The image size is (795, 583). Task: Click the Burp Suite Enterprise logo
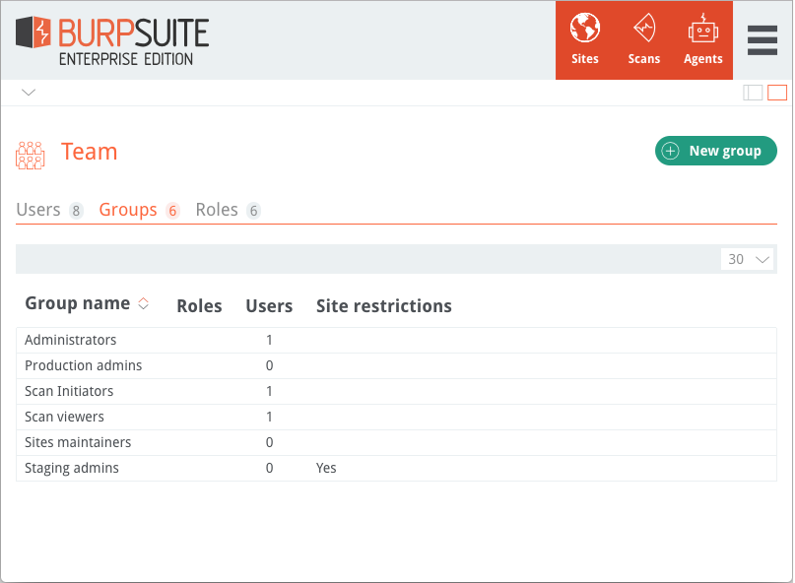(x=112, y=40)
